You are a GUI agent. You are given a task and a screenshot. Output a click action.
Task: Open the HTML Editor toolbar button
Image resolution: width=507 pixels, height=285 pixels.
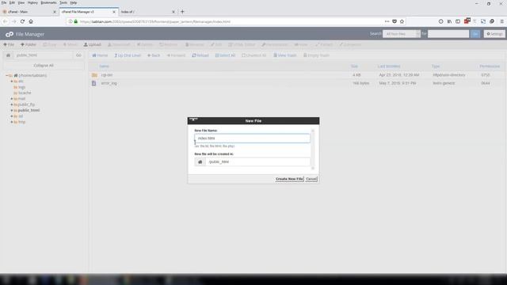pos(242,44)
